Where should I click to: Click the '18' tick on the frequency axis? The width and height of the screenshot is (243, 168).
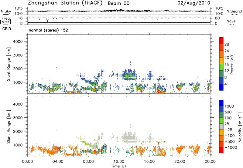pos(20,18)
